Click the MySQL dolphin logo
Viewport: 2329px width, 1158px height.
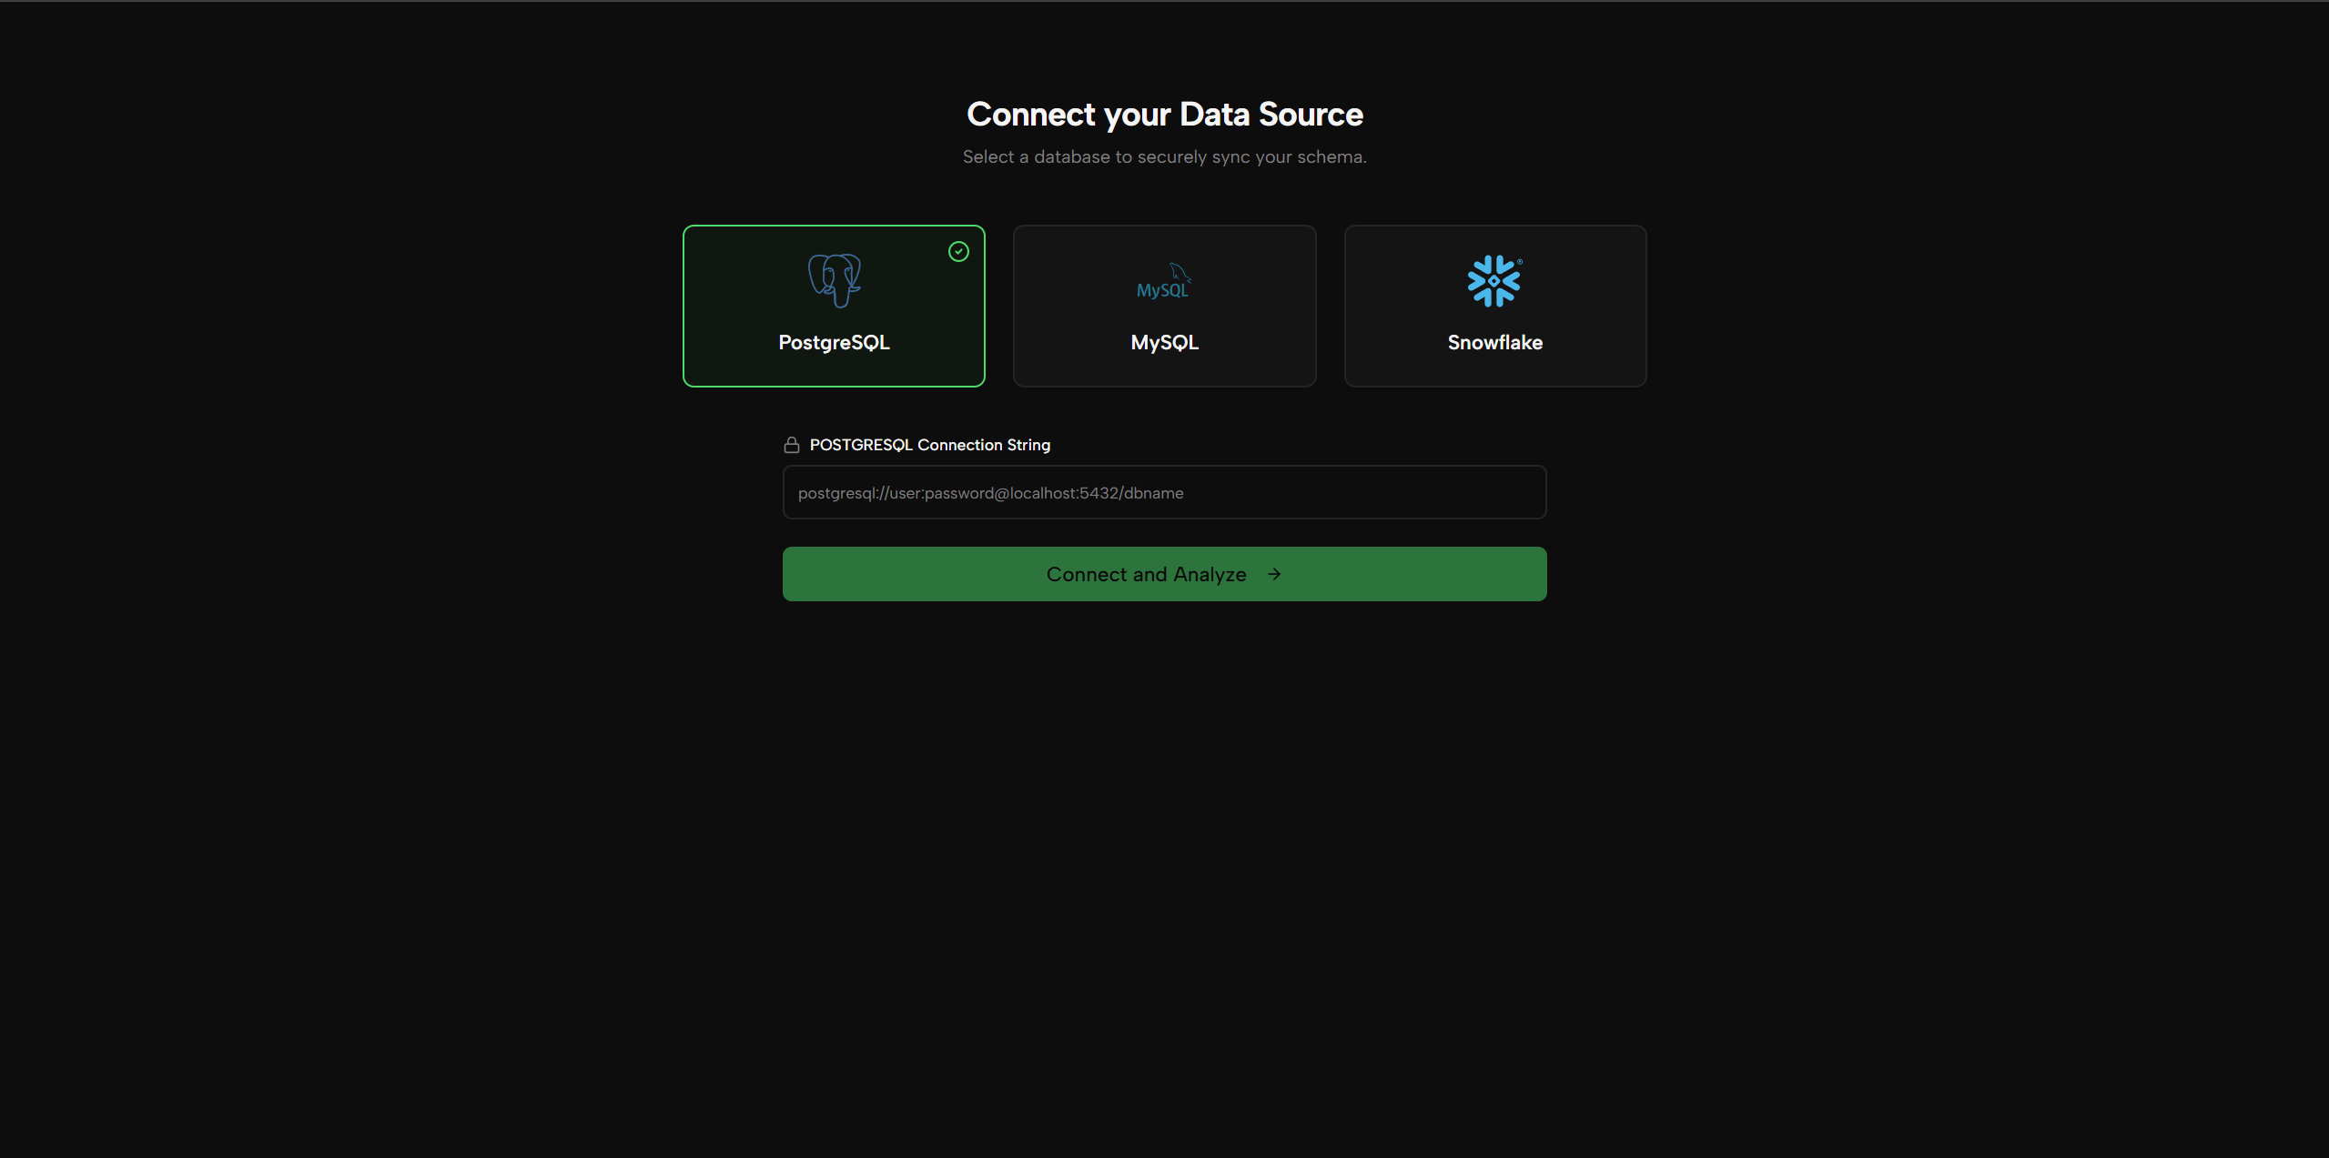[1164, 279]
